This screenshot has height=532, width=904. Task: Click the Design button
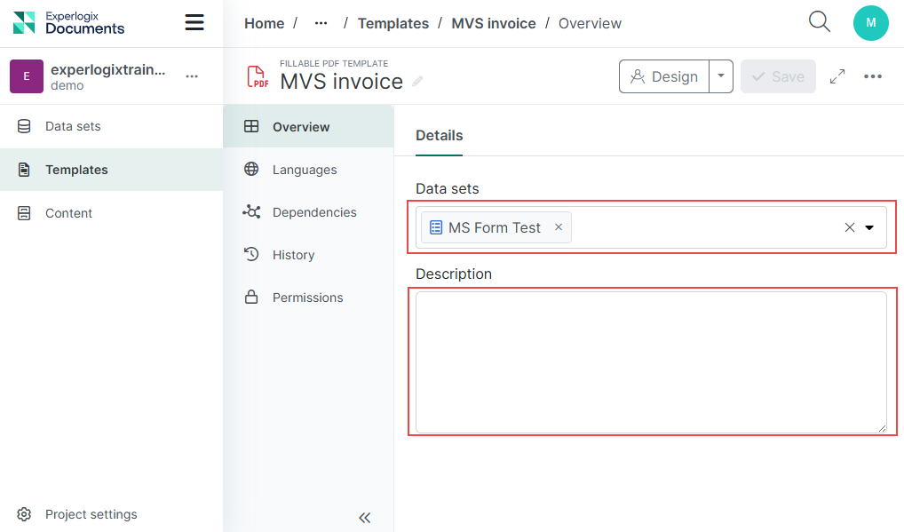664,76
